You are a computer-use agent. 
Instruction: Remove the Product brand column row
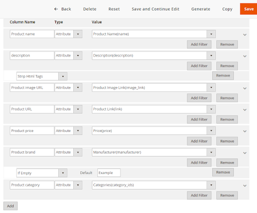pos(227,162)
